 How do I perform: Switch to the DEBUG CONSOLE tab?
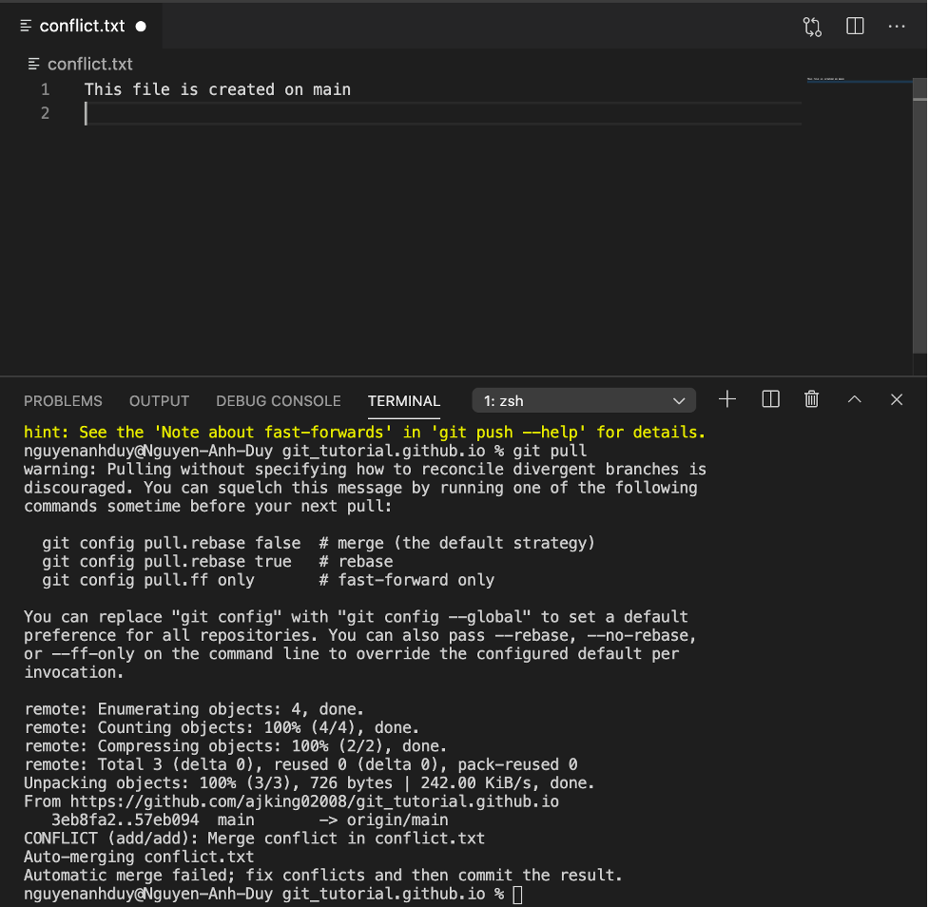tap(279, 401)
